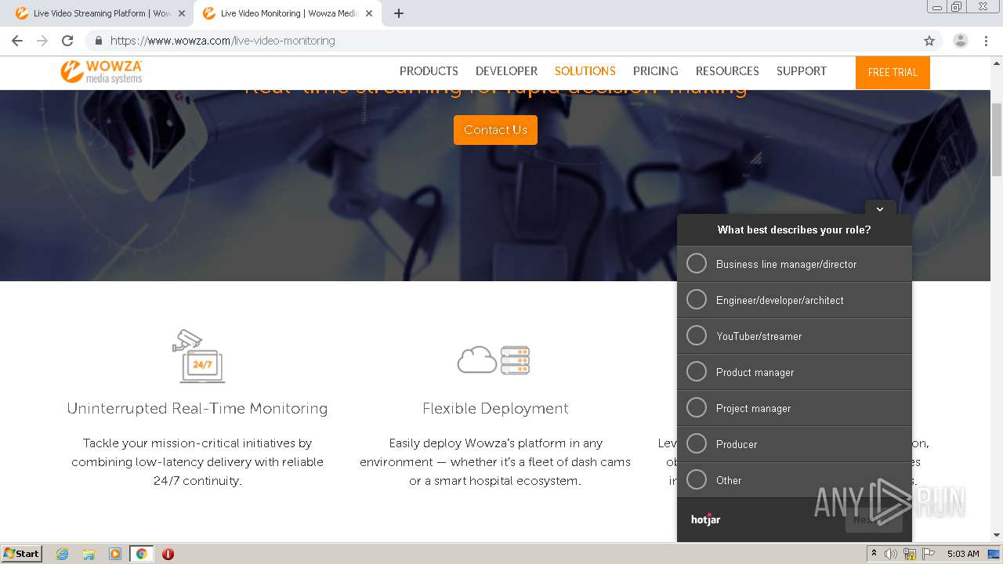Image resolution: width=1003 pixels, height=564 pixels.
Task: Click scrollbar down arrow
Action: (997, 535)
